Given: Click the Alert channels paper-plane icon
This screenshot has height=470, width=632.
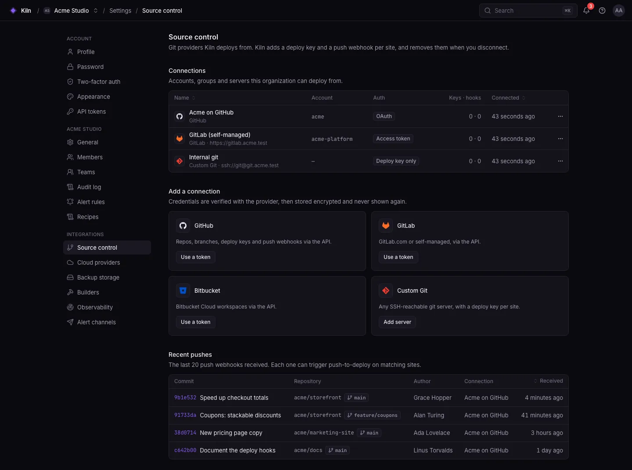Looking at the screenshot, I should (x=70, y=322).
